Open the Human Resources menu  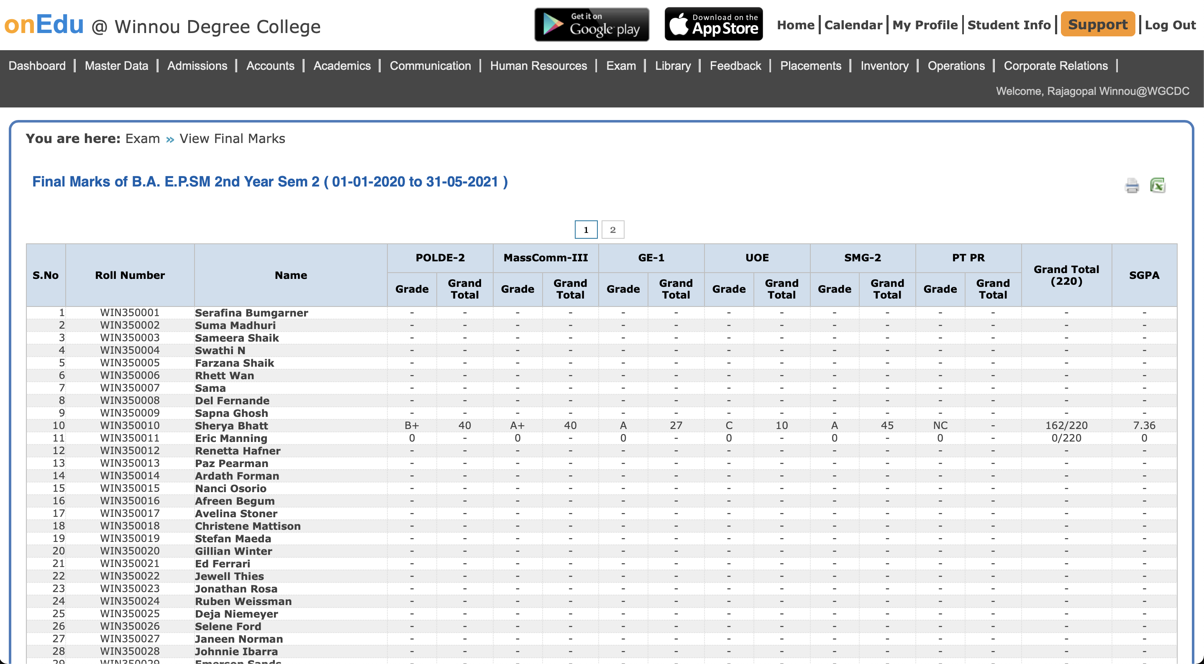click(538, 66)
